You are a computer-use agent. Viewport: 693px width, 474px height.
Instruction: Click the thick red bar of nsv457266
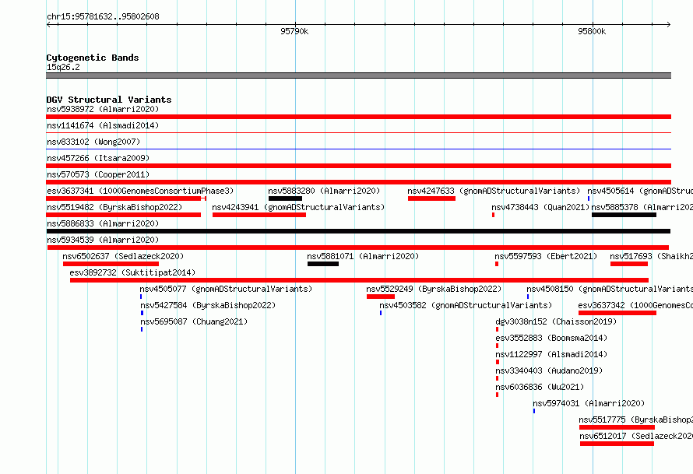pyautogui.click(x=358, y=166)
